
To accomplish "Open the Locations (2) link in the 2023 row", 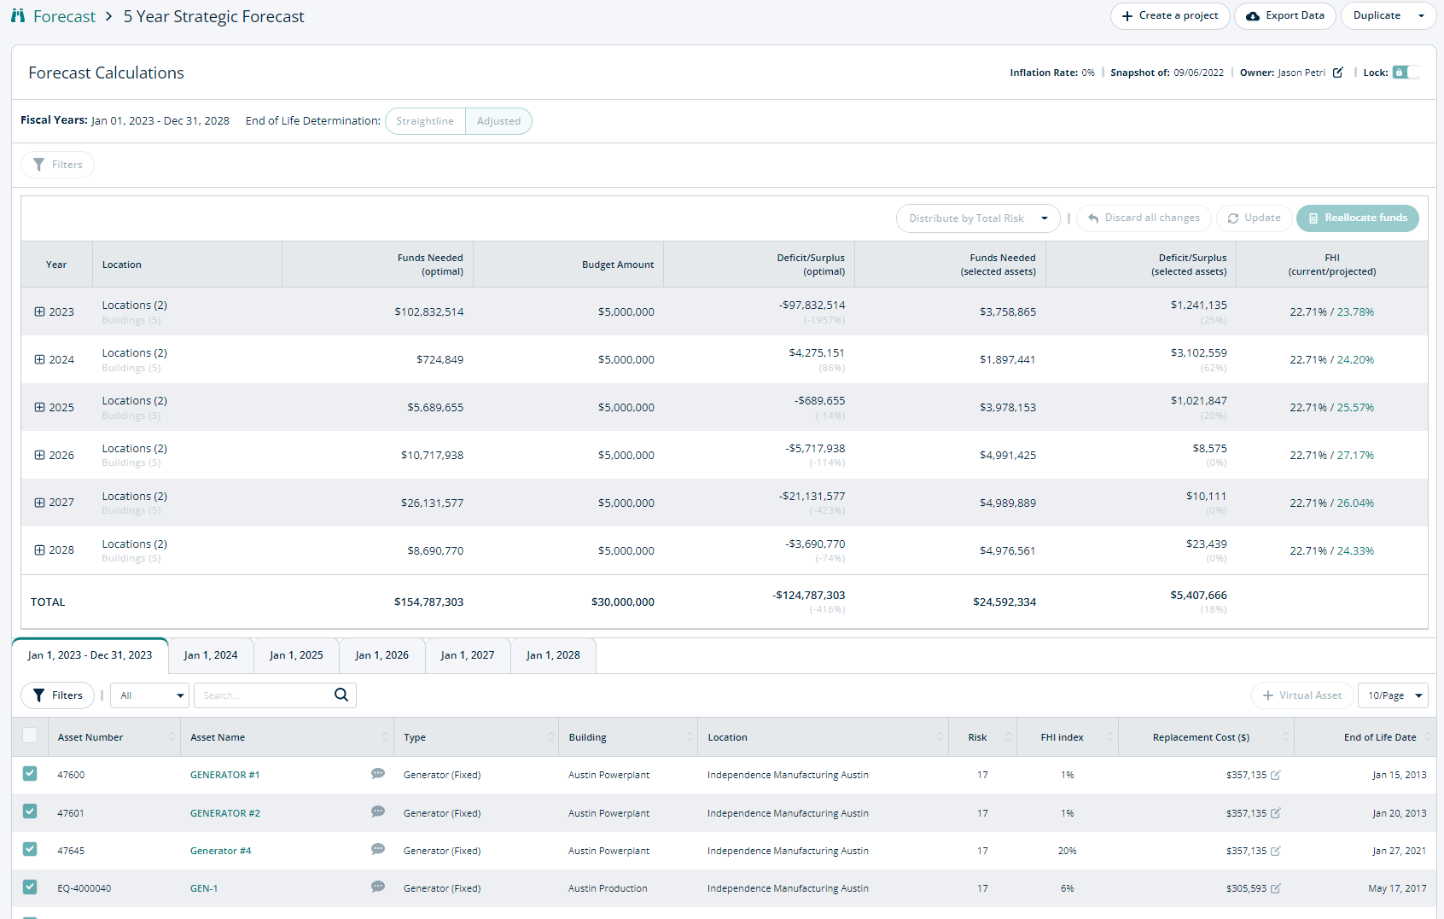I will [x=134, y=305].
